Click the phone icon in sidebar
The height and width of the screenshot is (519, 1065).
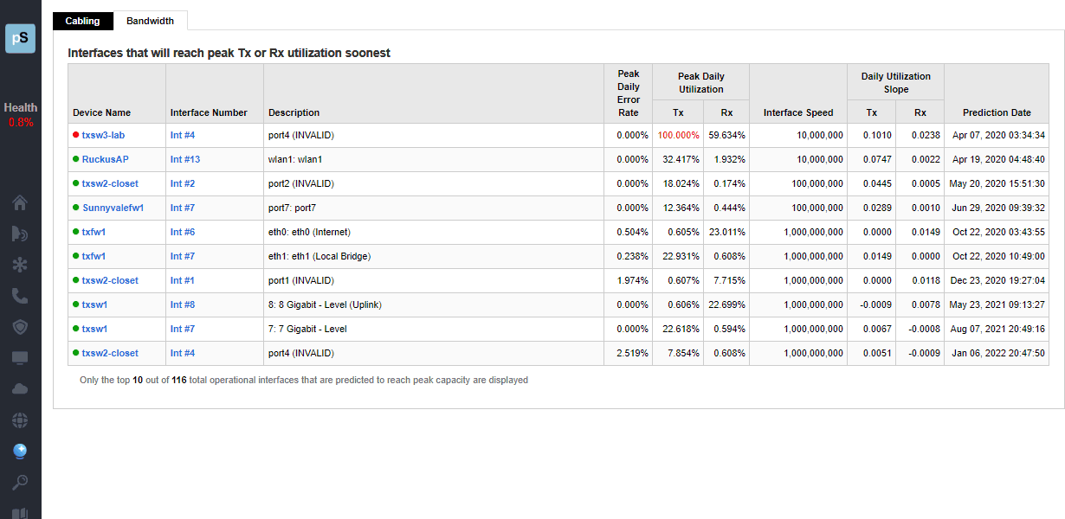click(x=20, y=296)
